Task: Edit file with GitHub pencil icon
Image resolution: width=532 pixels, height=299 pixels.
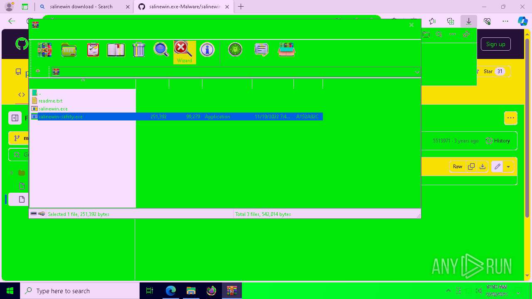Action: 497,167
